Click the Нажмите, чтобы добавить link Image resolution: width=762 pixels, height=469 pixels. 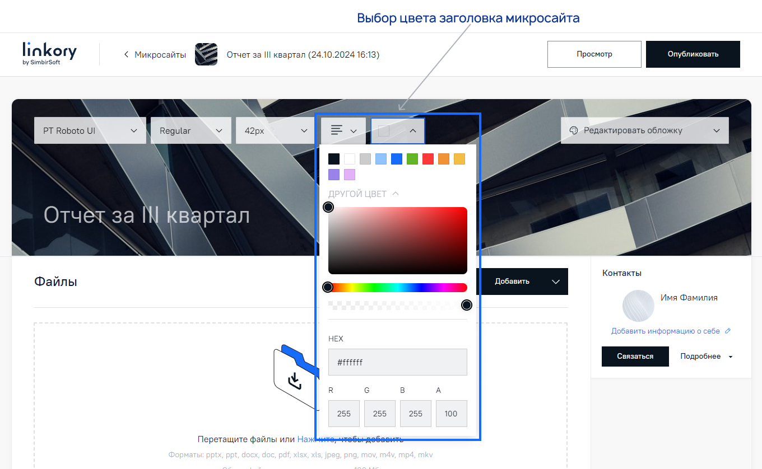click(x=350, y=439)
